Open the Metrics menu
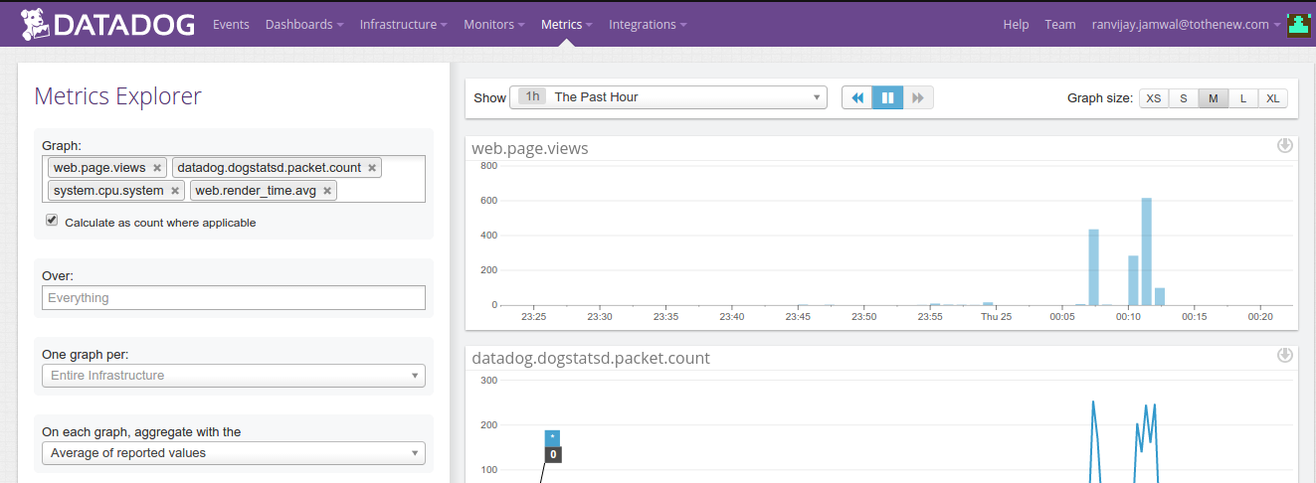Screen dimensions: 1316x483 tap(567, 25)
